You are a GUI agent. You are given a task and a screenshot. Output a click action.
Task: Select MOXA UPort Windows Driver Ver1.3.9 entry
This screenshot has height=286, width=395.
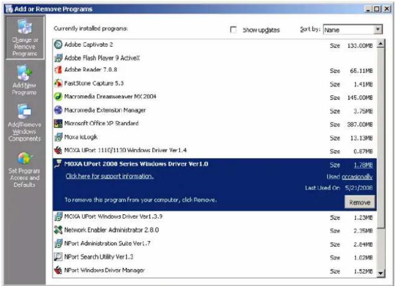(x=214, y=217)
